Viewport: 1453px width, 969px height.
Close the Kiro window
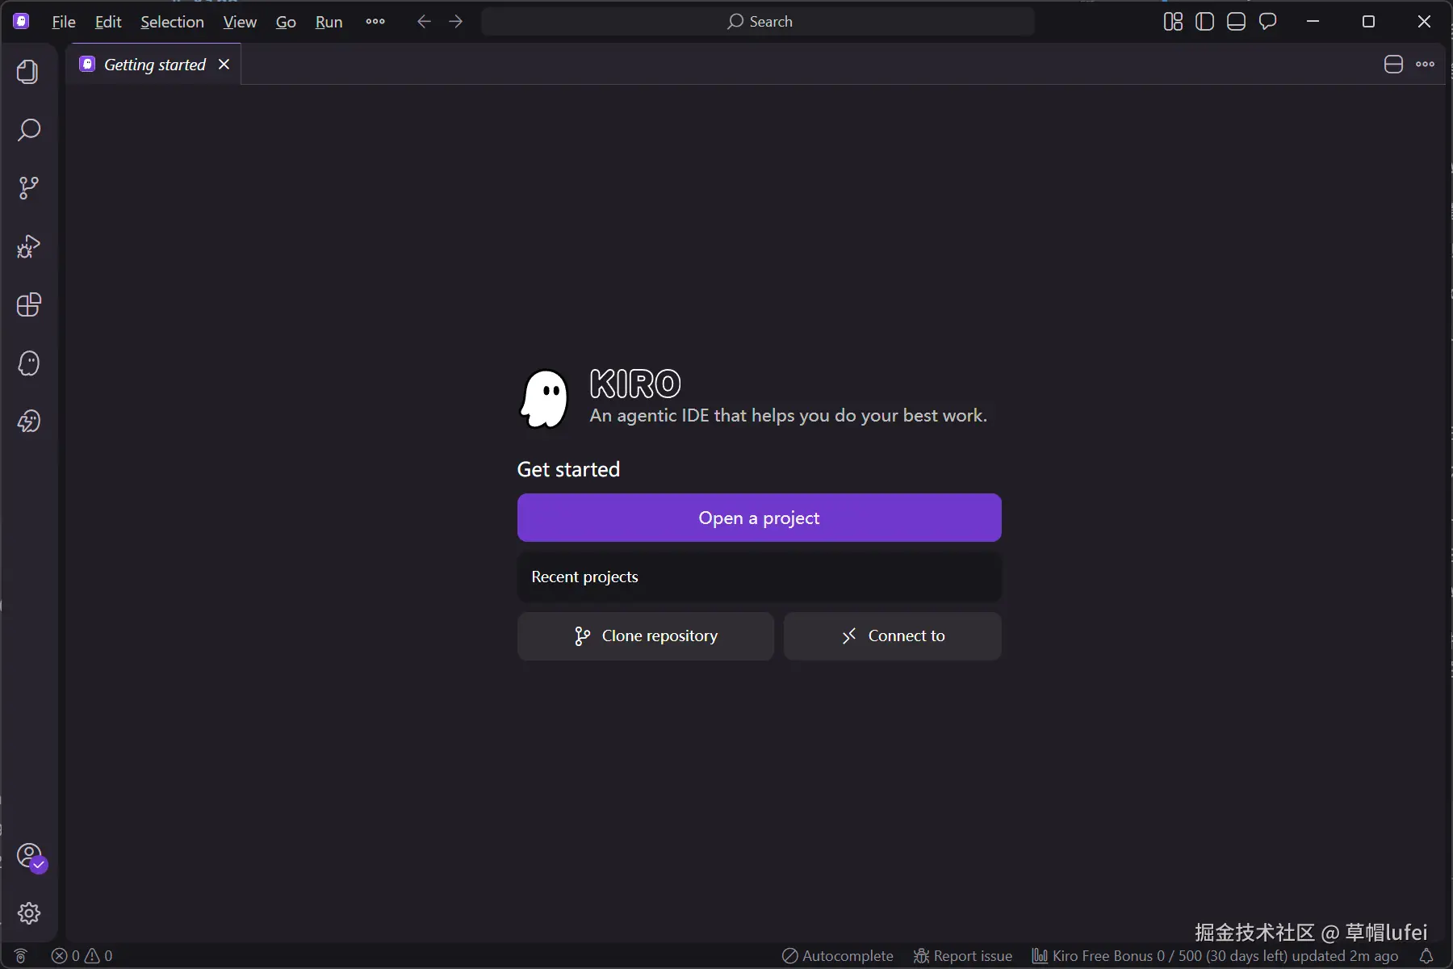click(x=1424, y=22)
